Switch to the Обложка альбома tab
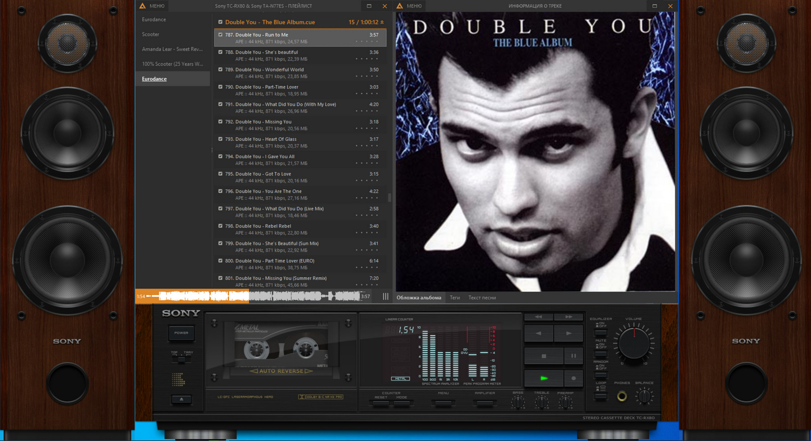811x441 pixels. (419, 297)
